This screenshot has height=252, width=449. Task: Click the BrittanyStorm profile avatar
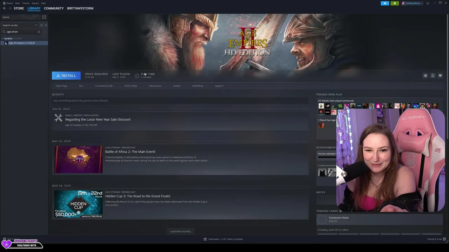pos(403,3)
